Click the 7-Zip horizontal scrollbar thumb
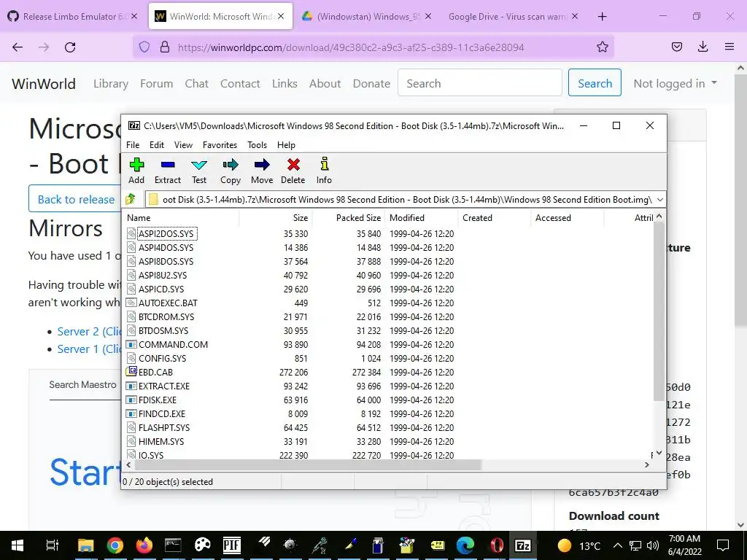The width and height of the screenshot is (747, 560). pyautogui.click(x=309, y=464)
